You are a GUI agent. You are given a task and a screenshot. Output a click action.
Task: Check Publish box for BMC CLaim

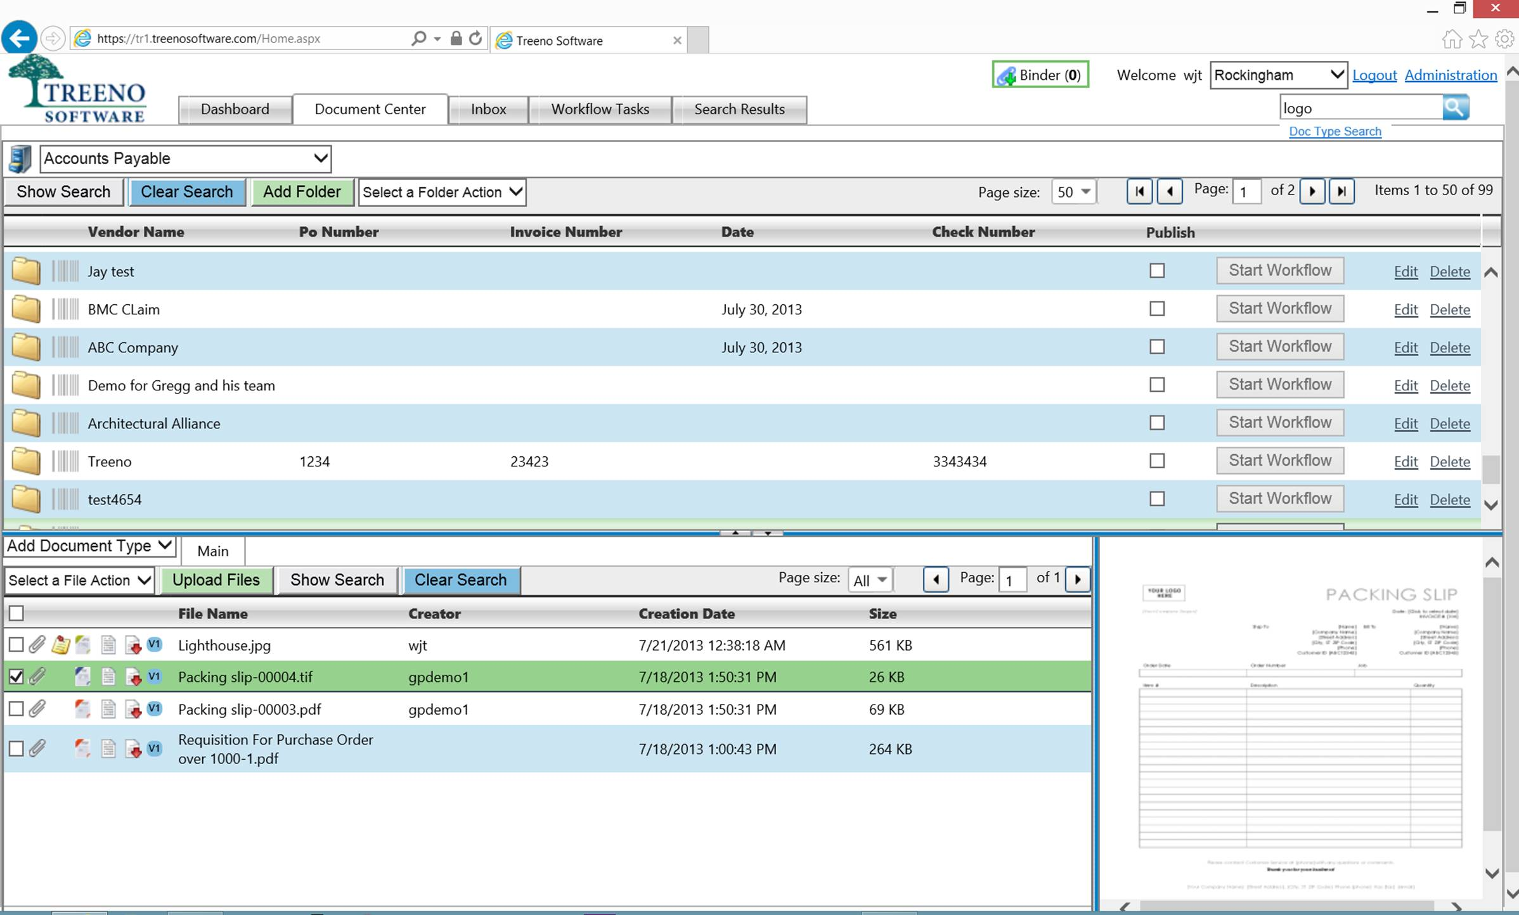click(x=1157, y=309)
